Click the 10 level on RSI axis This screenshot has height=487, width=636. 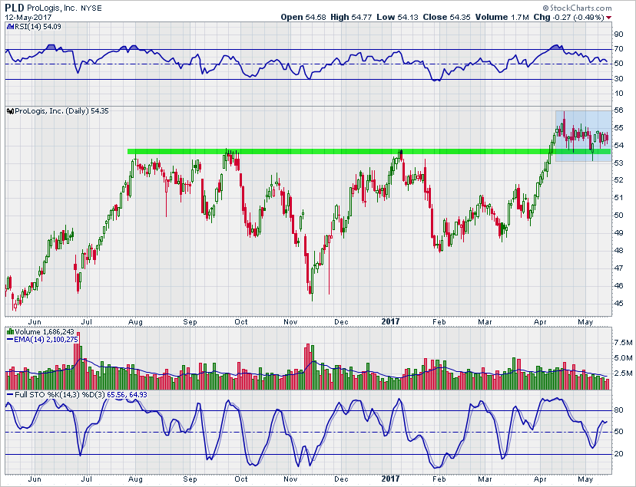(618, 94)
